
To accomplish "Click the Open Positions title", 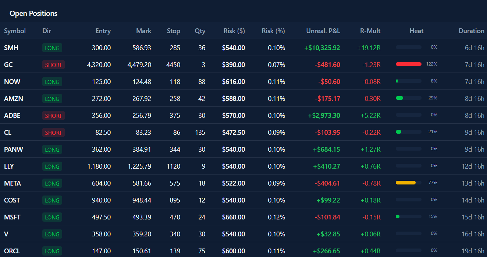I will click(33, 13).
